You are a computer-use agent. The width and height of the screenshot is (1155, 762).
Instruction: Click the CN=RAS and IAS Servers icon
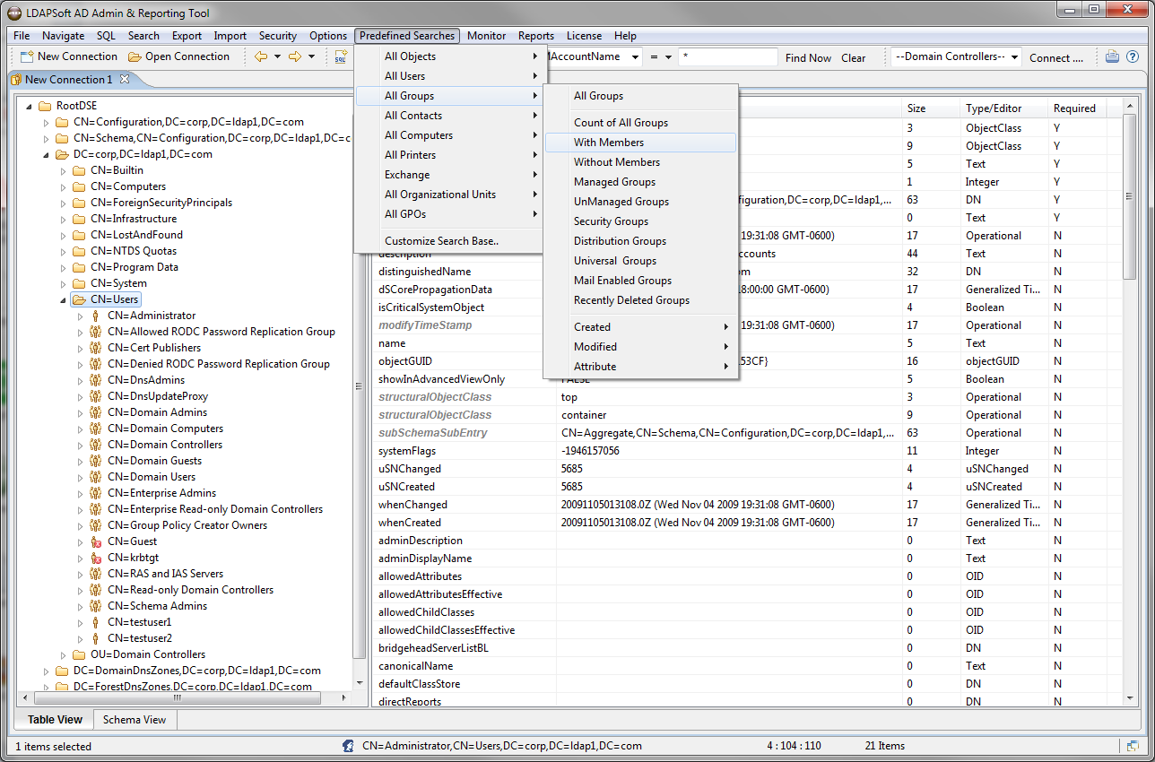click(95, 574)
